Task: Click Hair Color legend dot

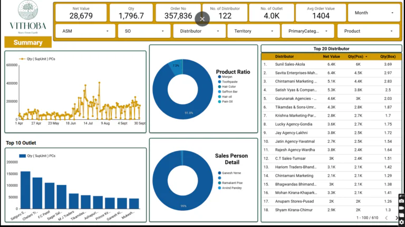Action: 219,87
